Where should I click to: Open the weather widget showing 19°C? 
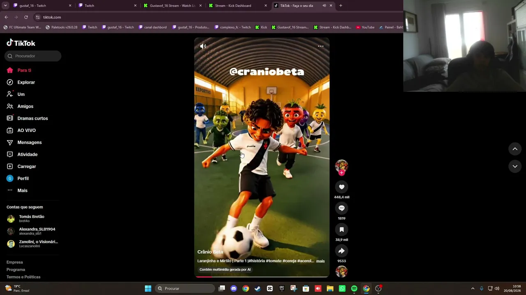click(17, 288)
